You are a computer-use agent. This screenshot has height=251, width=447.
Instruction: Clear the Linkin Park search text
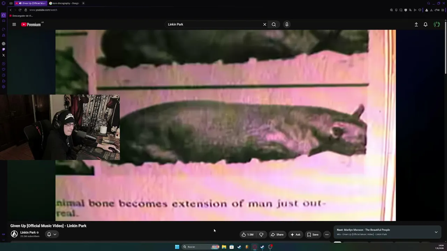[265, 24]
